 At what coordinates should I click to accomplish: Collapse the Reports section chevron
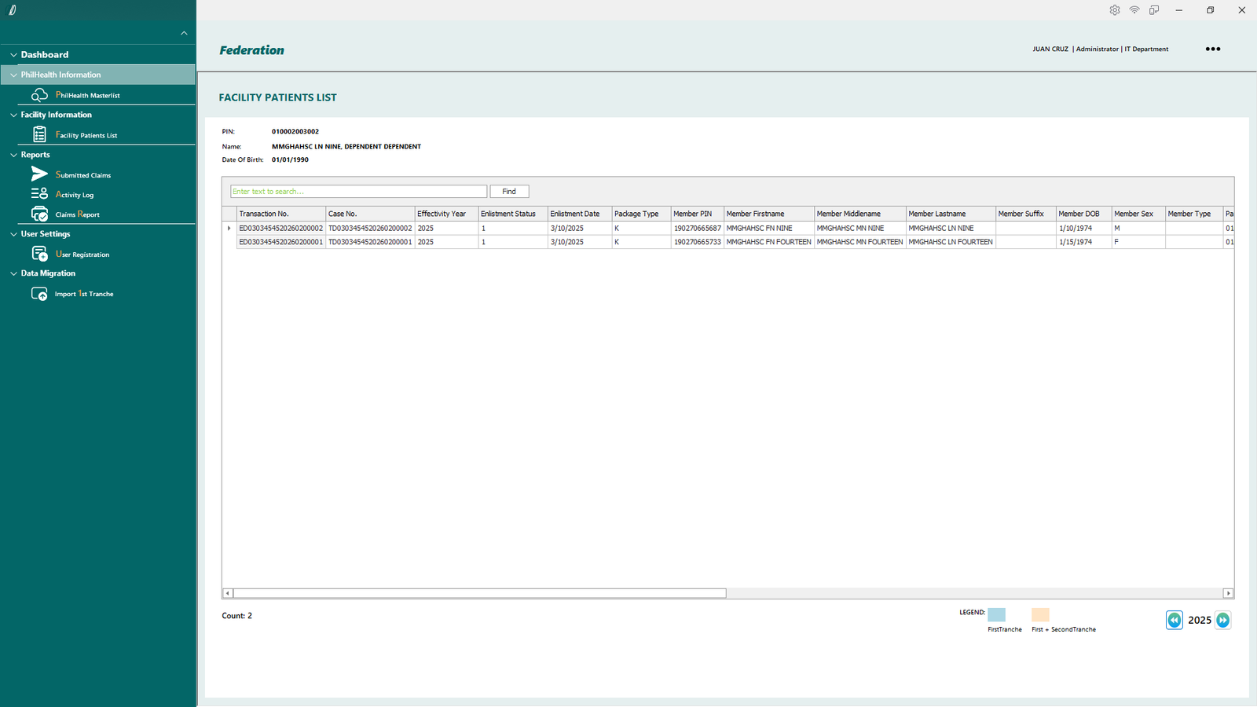point(13,155)
